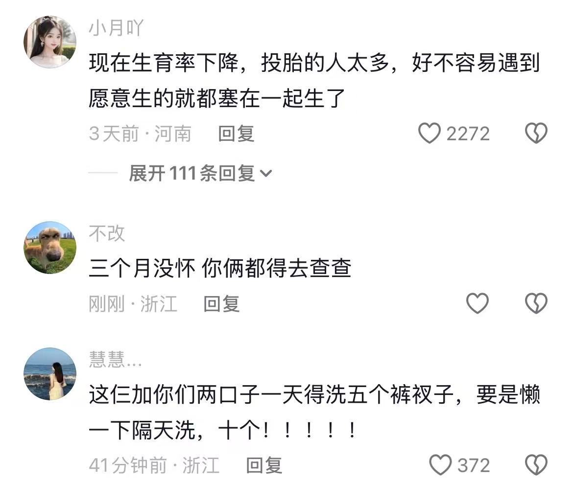Like 慧慧's comment with 372 likes
Viewport: 573px width, 482px height.
(440, 465)
